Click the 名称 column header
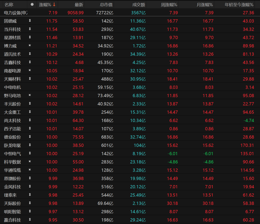This screenshot has height=224, width=260. coord(9,5)
